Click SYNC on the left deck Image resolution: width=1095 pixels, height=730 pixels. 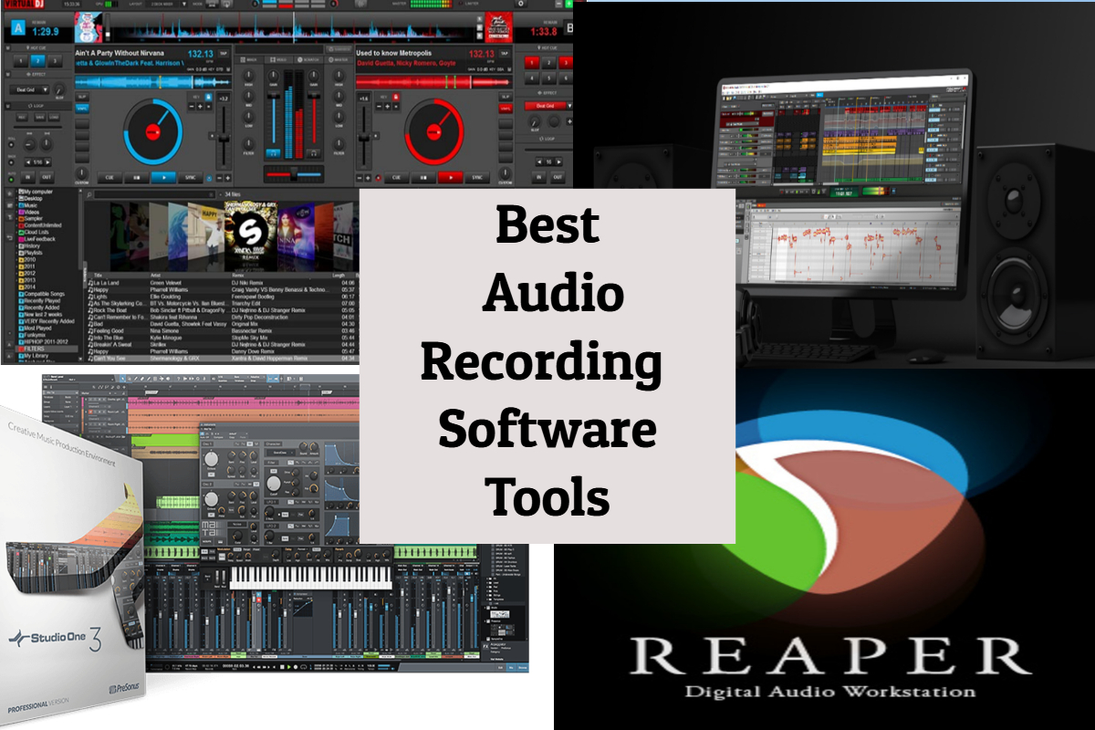pos(191,178)
